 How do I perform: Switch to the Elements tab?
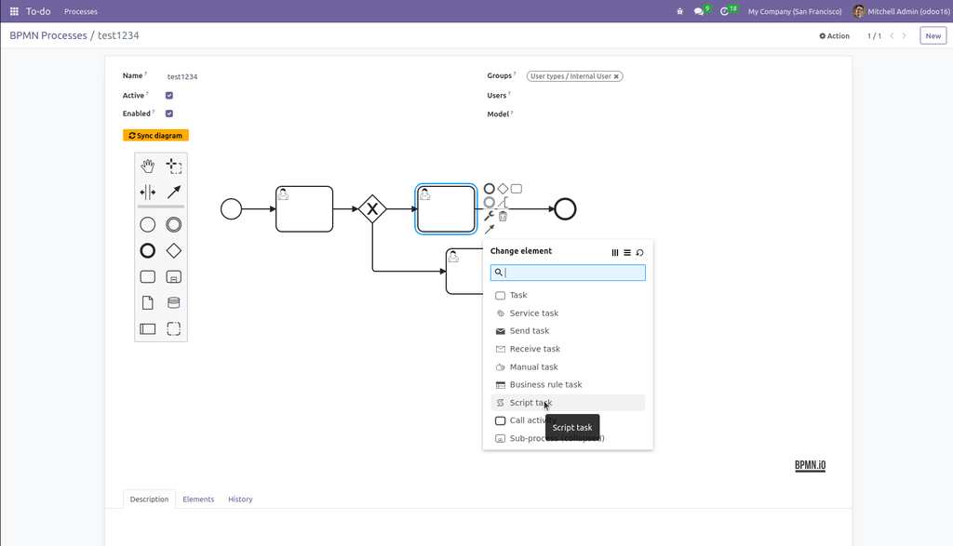pyautogui.click(x=198, y=499)
